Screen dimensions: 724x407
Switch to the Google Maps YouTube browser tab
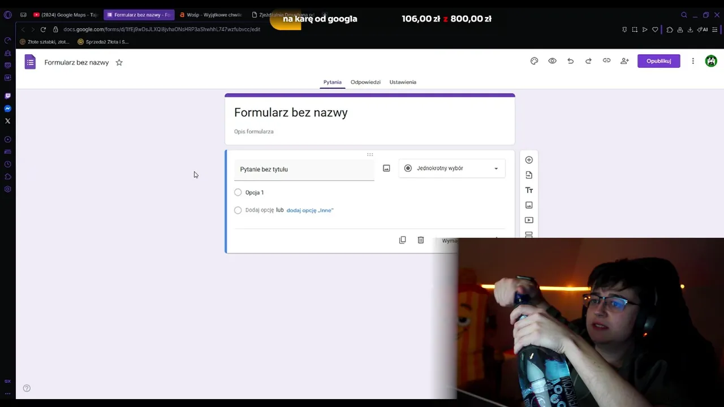(x=66, y=15)
